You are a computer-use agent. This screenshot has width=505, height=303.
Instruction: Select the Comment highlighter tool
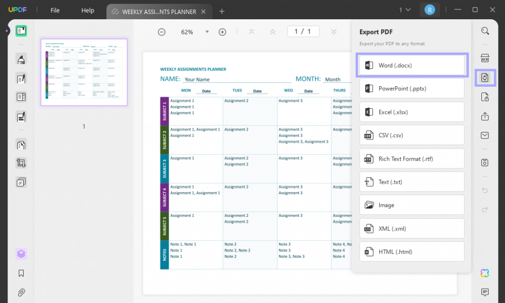[x=21, y=59]
